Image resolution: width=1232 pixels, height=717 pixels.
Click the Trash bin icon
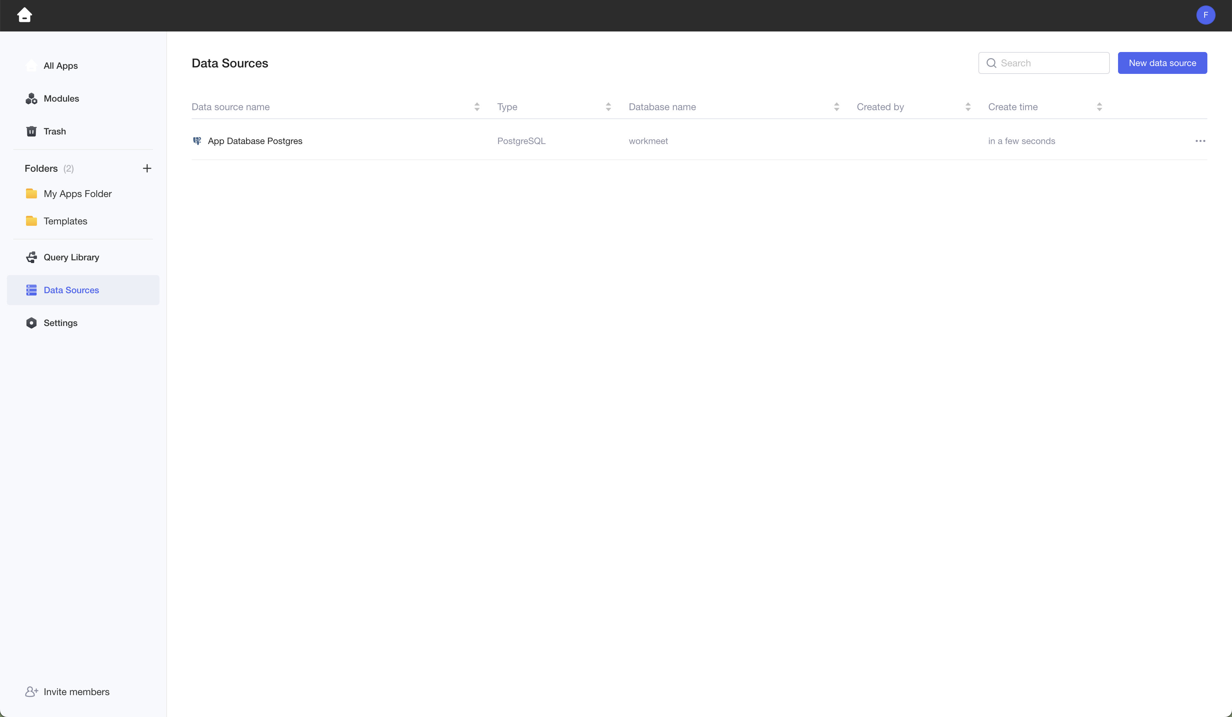[31, 131]
